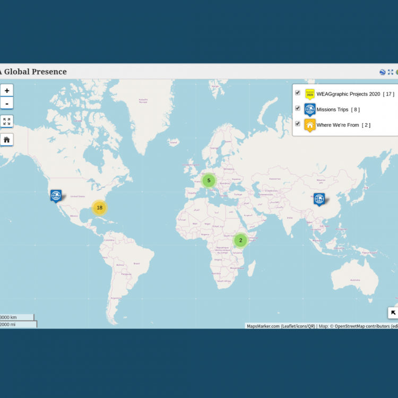The image size is (398, 398).
Task: Toggle the Missions Trips layer checkbox
Action: coord(298,108)
